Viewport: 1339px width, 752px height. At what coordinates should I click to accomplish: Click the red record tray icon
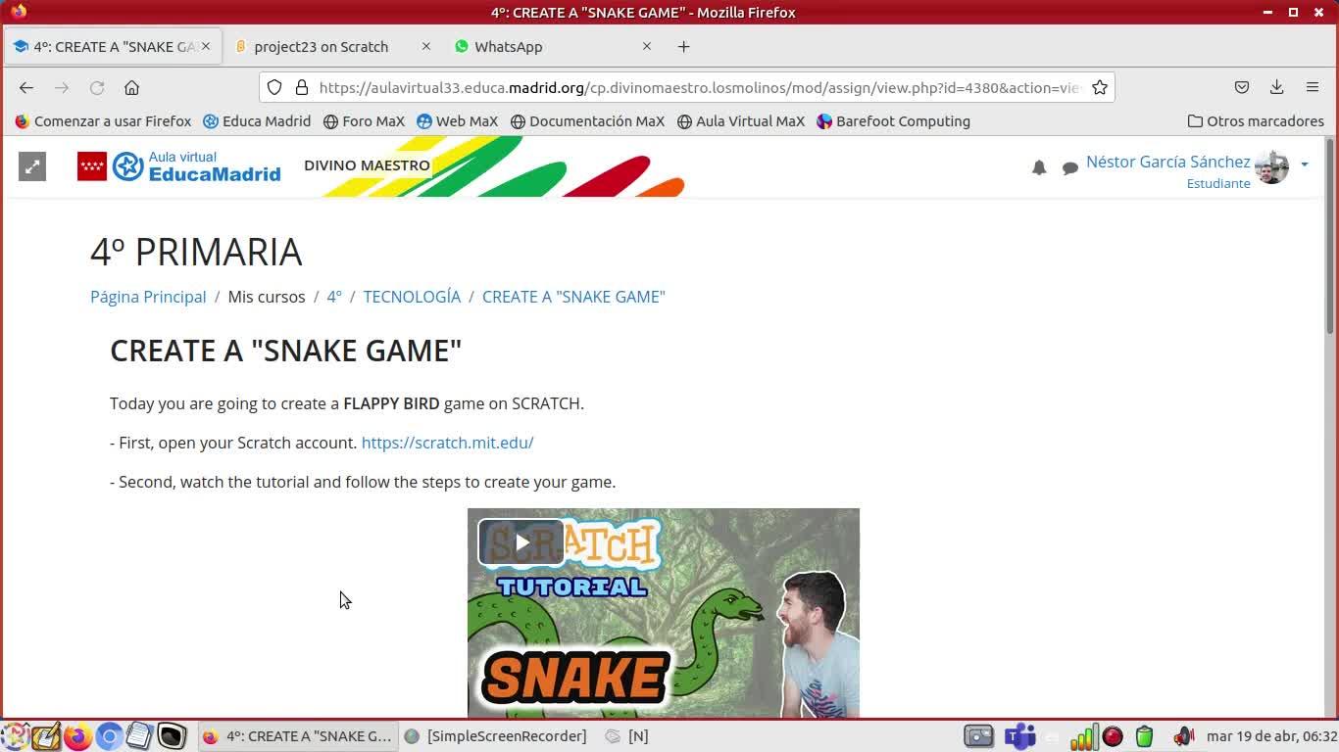click(x=1113, y=736)
